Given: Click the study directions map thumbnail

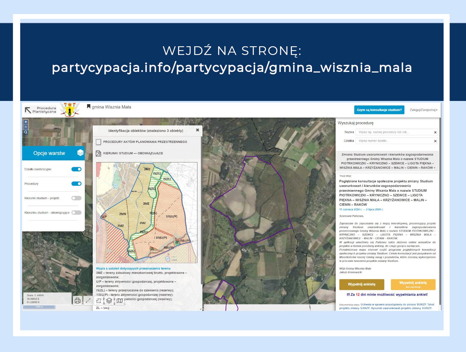Looking at the screenshot, I should (147, 213).
